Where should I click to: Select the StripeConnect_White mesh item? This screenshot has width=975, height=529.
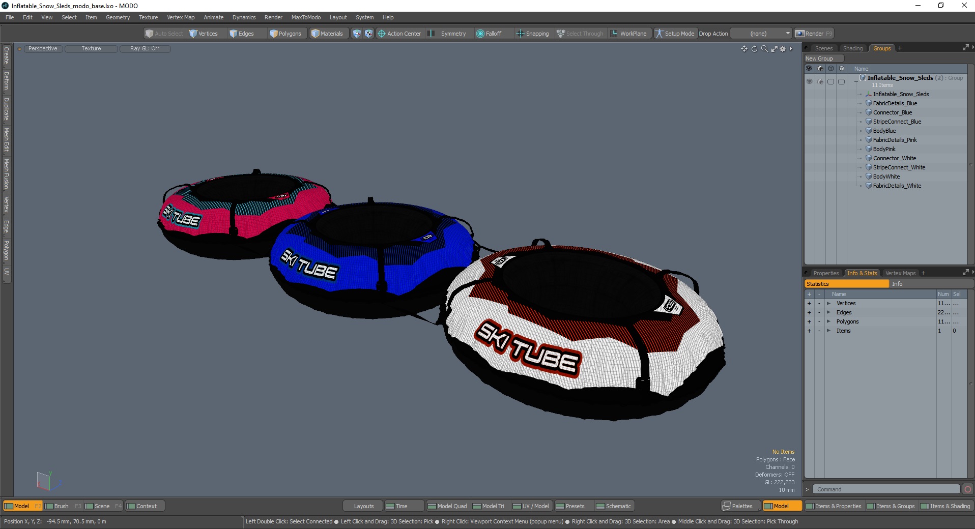[x=899, y=167]
